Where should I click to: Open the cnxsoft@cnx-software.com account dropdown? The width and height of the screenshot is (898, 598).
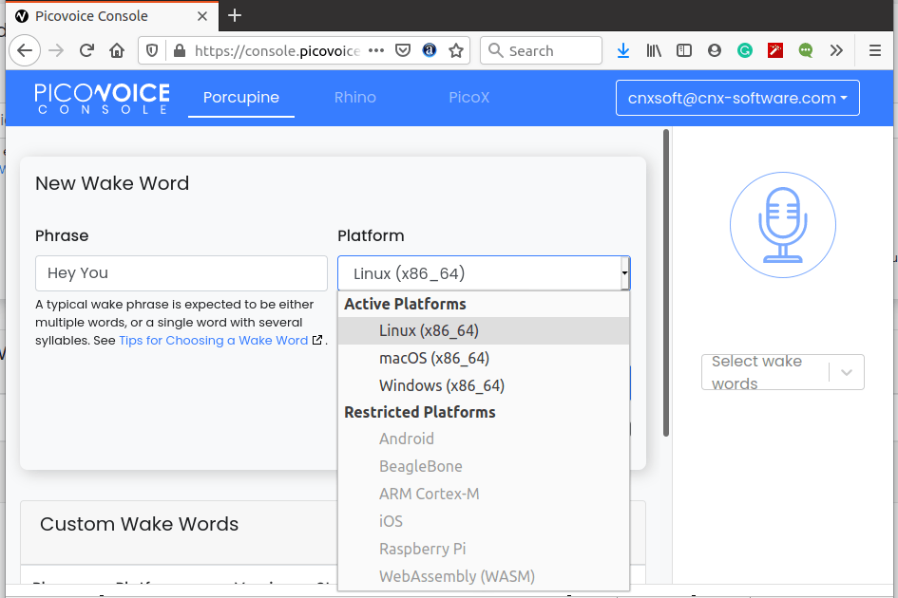point(737,98)
